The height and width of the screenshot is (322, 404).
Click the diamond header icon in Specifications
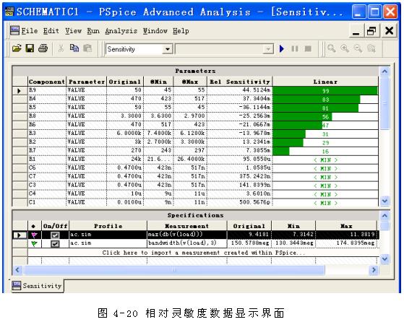(x=33, y=226)
